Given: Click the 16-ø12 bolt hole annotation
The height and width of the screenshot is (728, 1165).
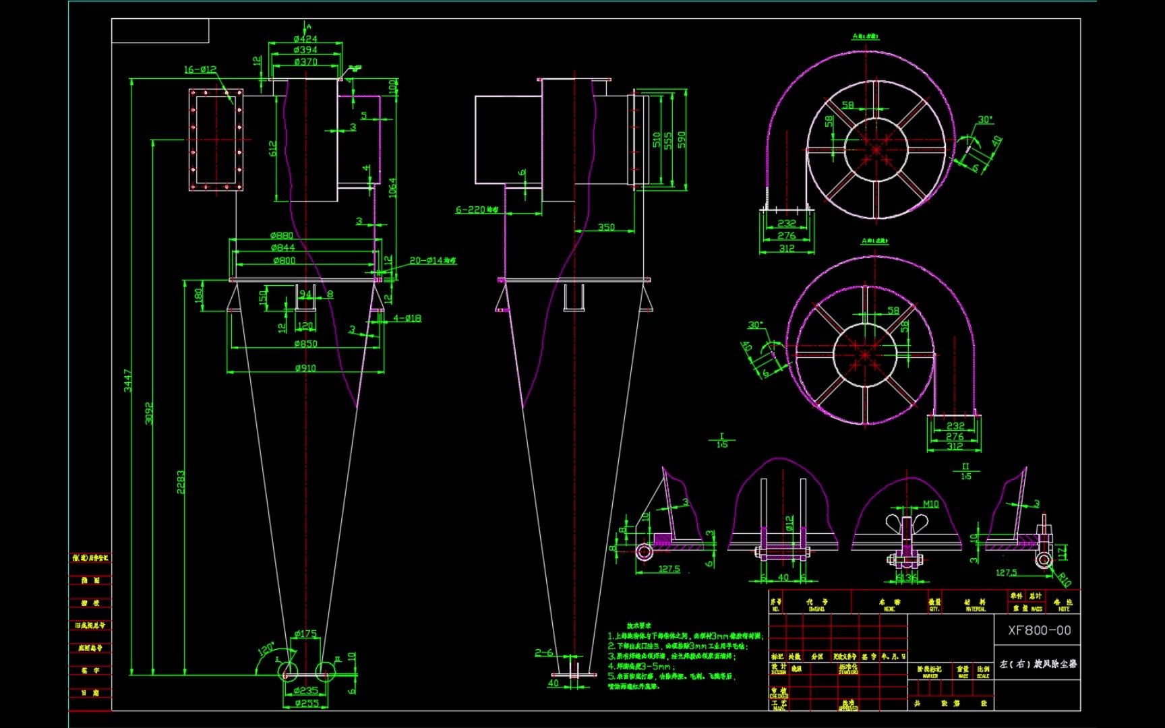Looking at the screenshot, I should pyautogui.click(x=200, y=69).
